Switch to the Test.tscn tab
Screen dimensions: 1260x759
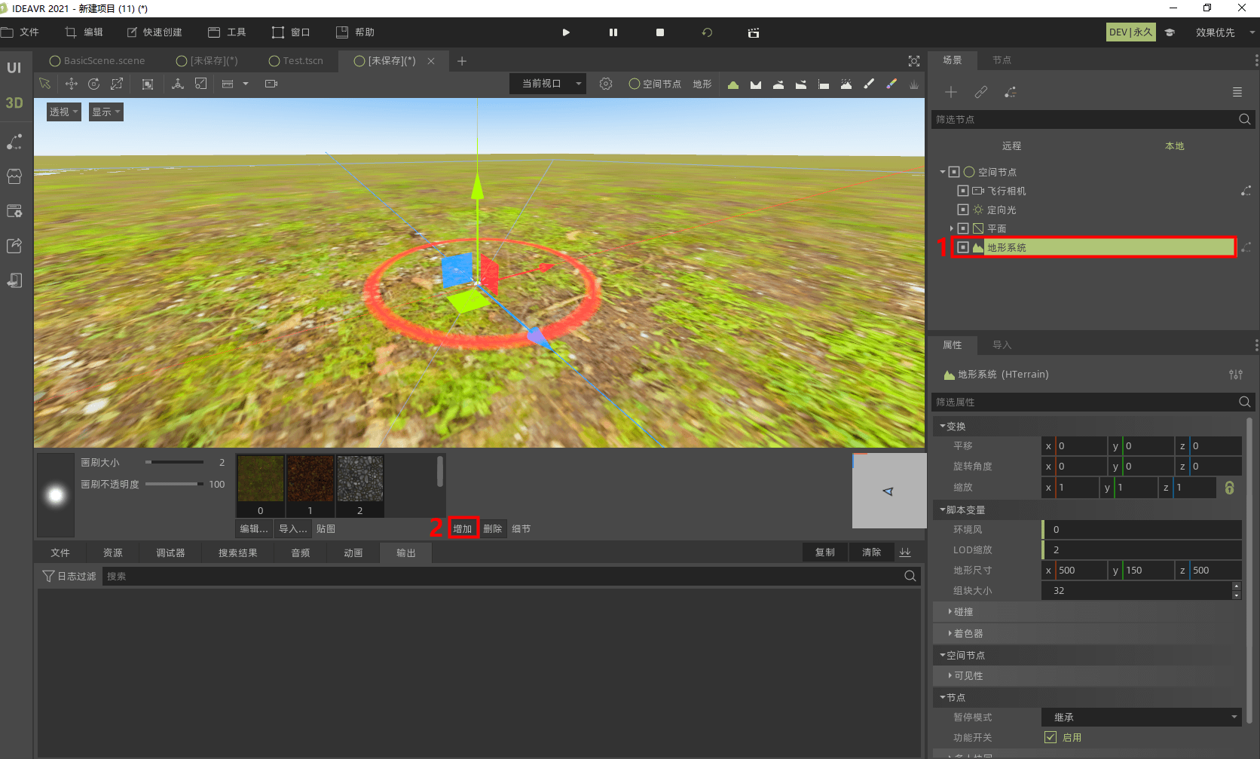(x=295, y=61)
